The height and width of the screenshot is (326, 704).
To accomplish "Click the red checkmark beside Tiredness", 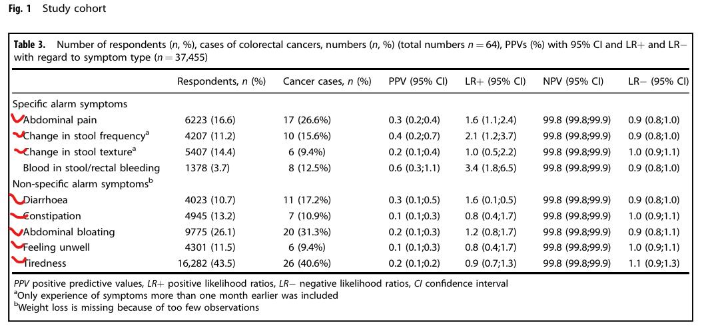I will tap(17, 262).
